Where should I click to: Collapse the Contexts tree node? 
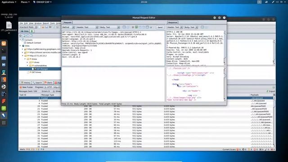pos(20,40)
